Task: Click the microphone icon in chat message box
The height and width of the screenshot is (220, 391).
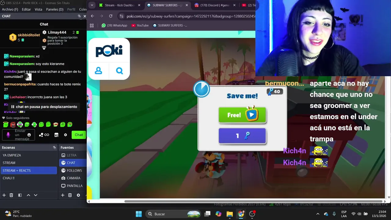Action: pyautogui.click(x=8, y=135)
